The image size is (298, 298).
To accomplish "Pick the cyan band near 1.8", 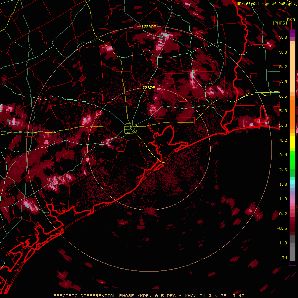I will (292, 182).
